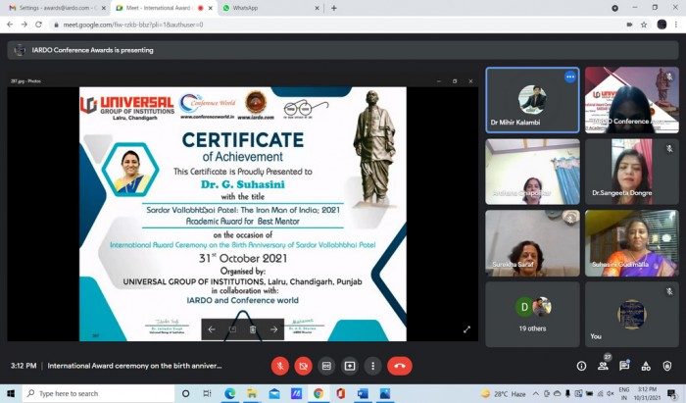Screen dimensions: 686x403
Task: Click the Present now screen icon
Action: pyautogui.click(x=350, y=366)
